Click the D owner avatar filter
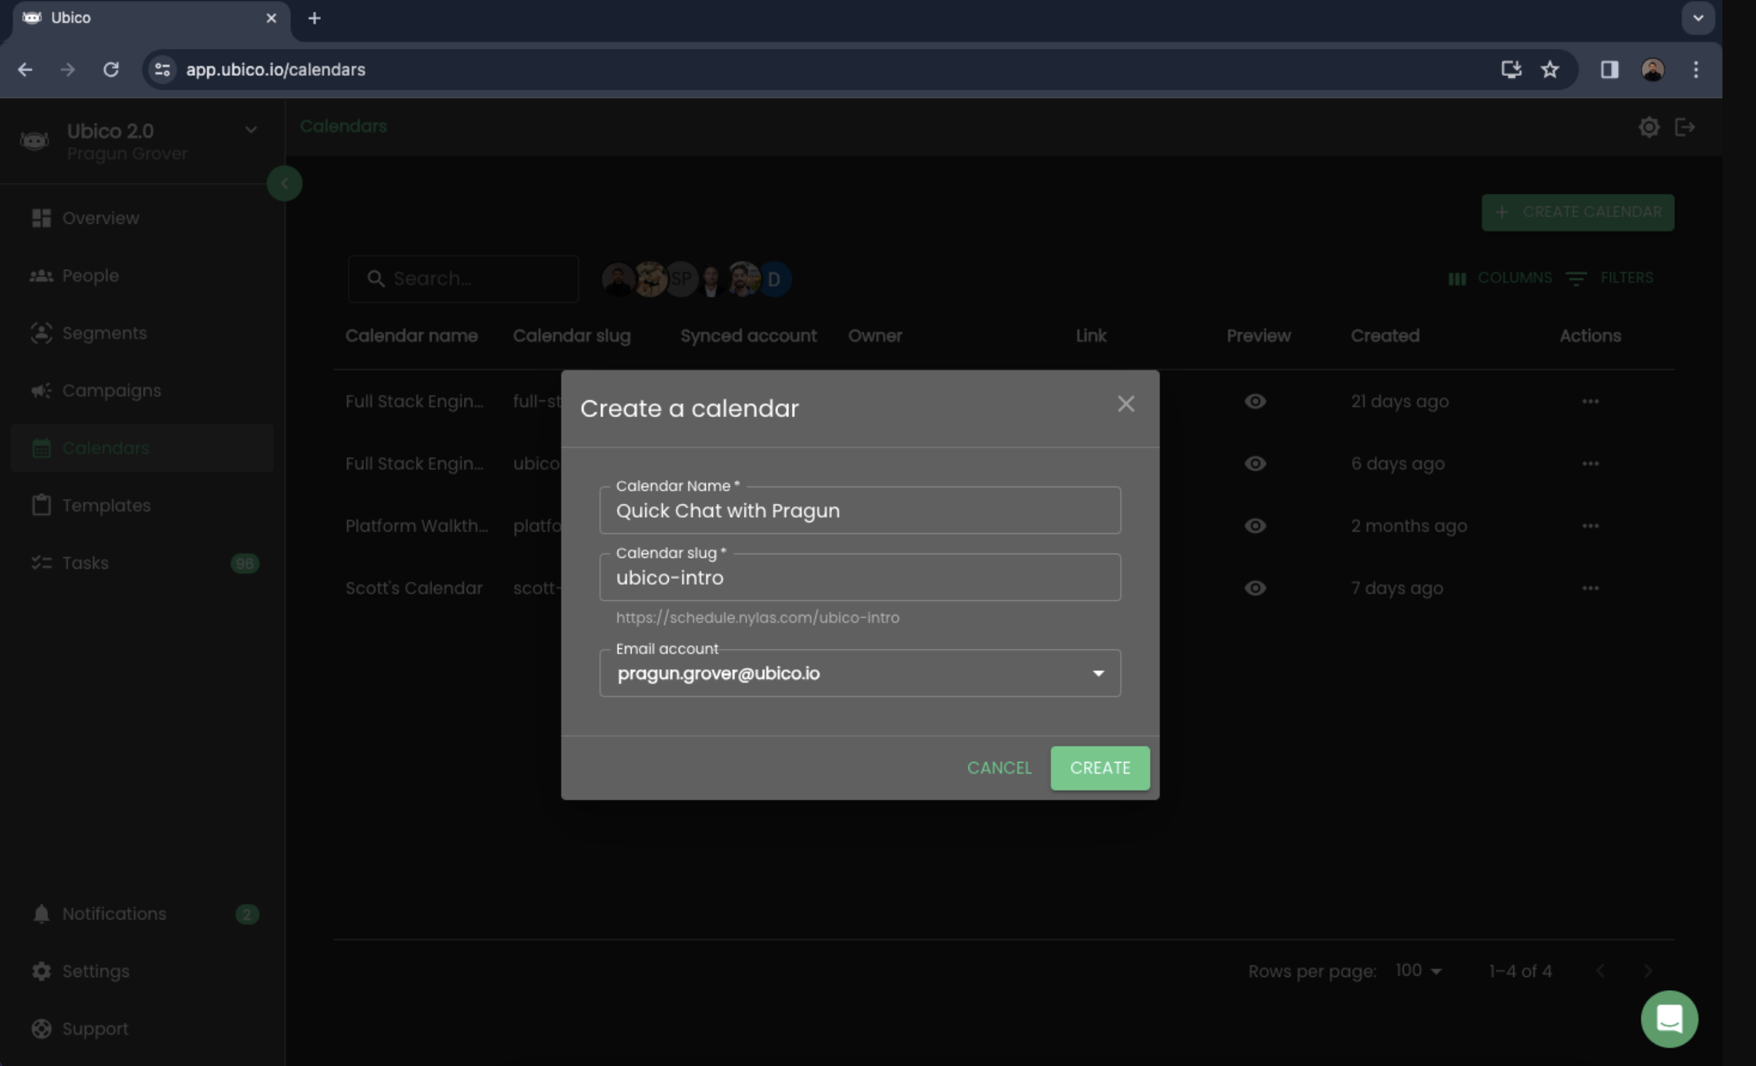The width and height of the screenshot is (1756, 1066). (774, 279)
